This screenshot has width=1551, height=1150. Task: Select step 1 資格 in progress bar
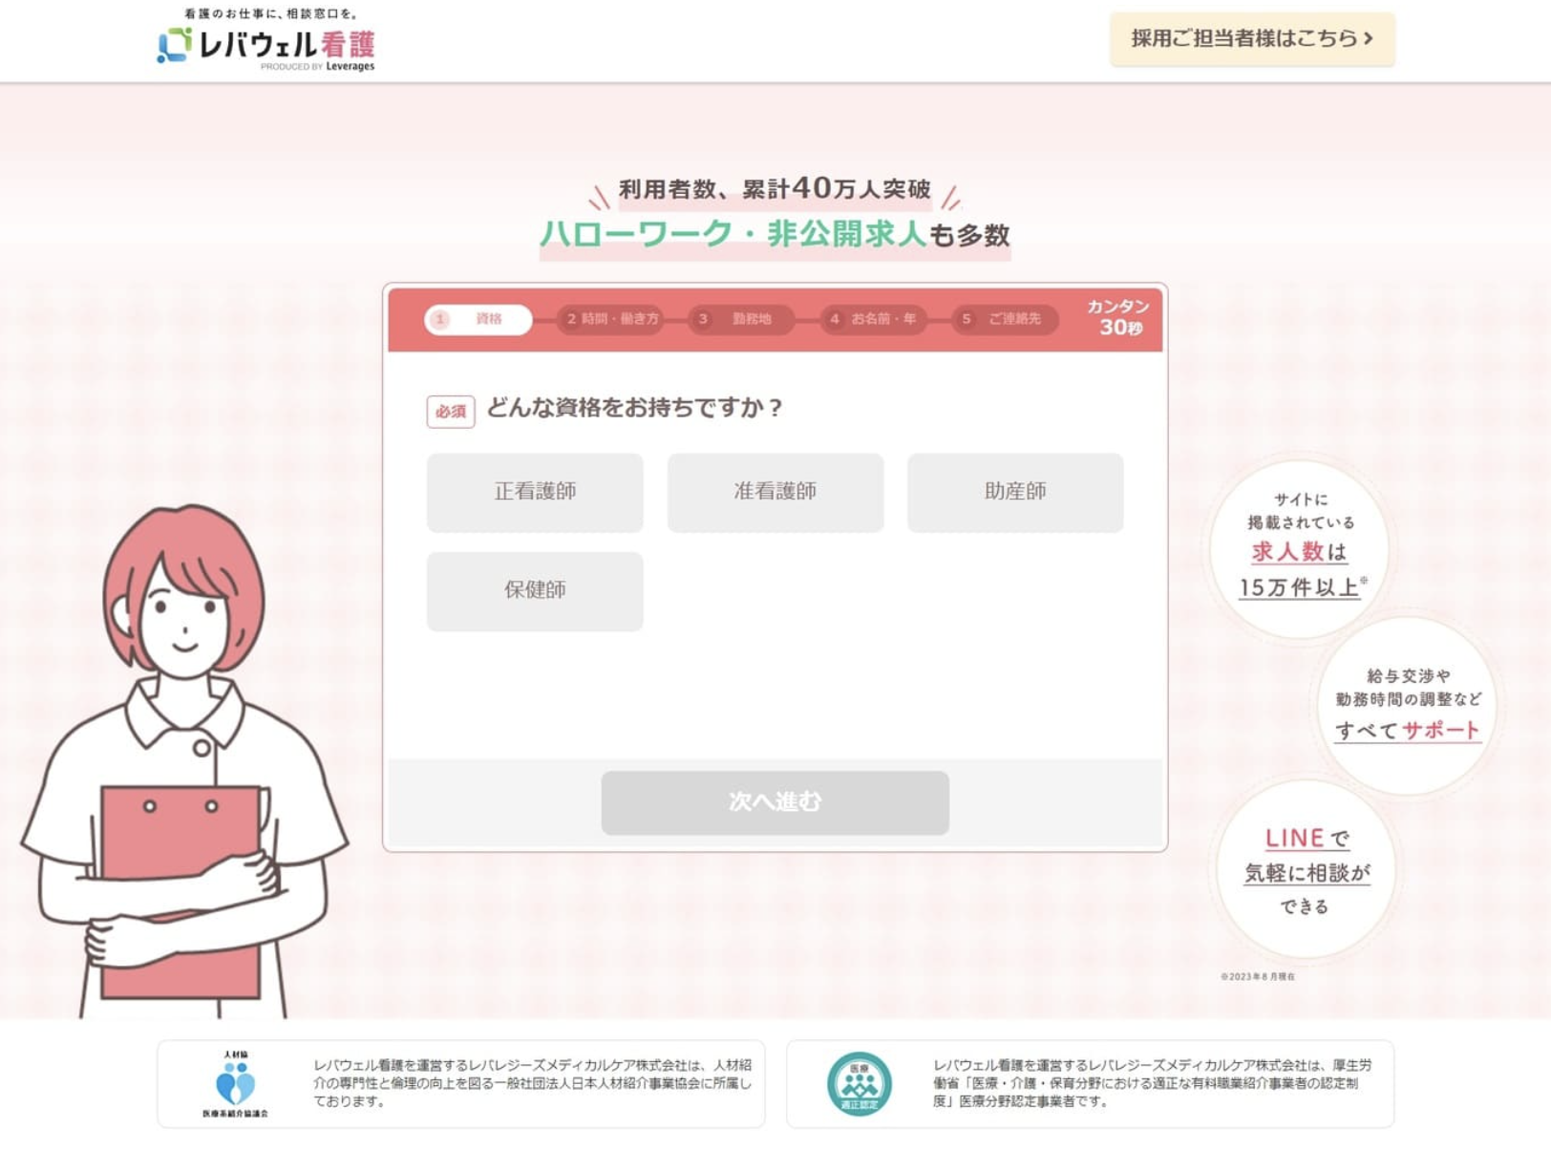(x=478, y=319)
